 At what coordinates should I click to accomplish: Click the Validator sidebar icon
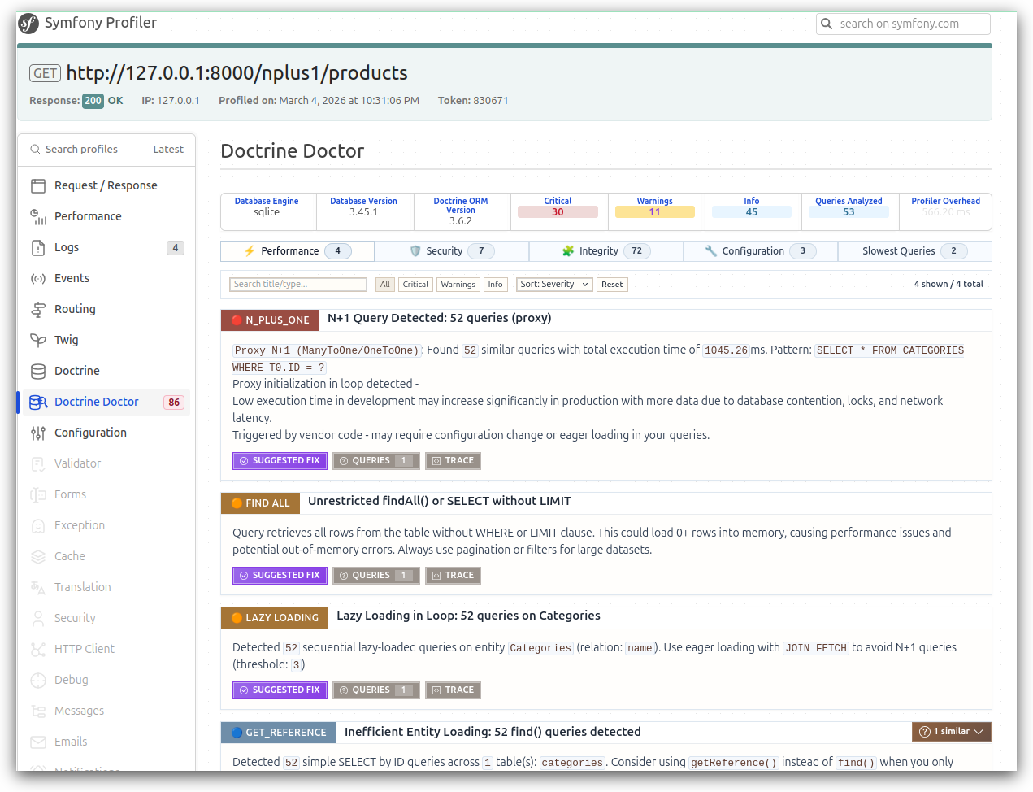click(38, 463)
